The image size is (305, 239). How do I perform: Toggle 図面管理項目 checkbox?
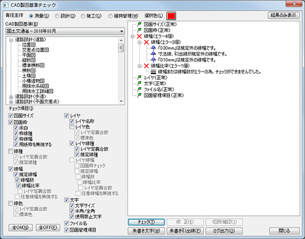pyautogui.click(x=66, y=230)
